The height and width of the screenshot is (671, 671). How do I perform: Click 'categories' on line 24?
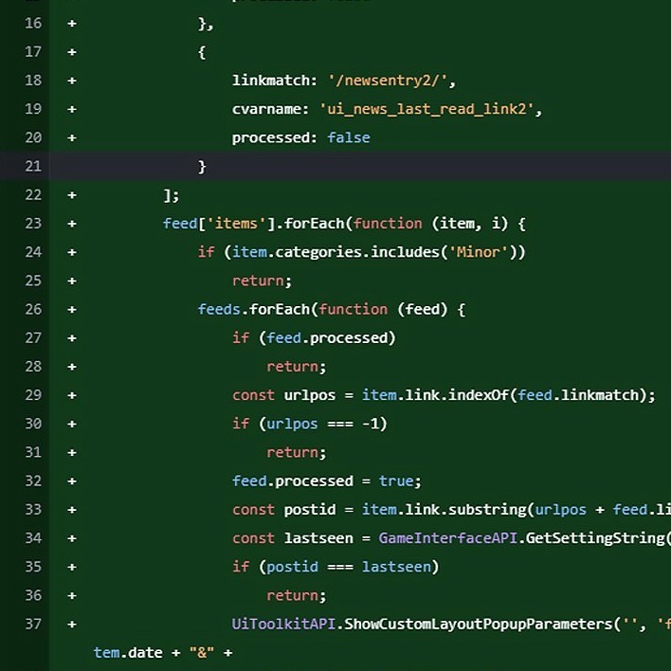click(x=318, y=252)
